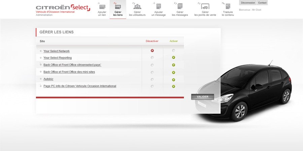Deactivate Back Office des mini-sites

pos(152,72)
